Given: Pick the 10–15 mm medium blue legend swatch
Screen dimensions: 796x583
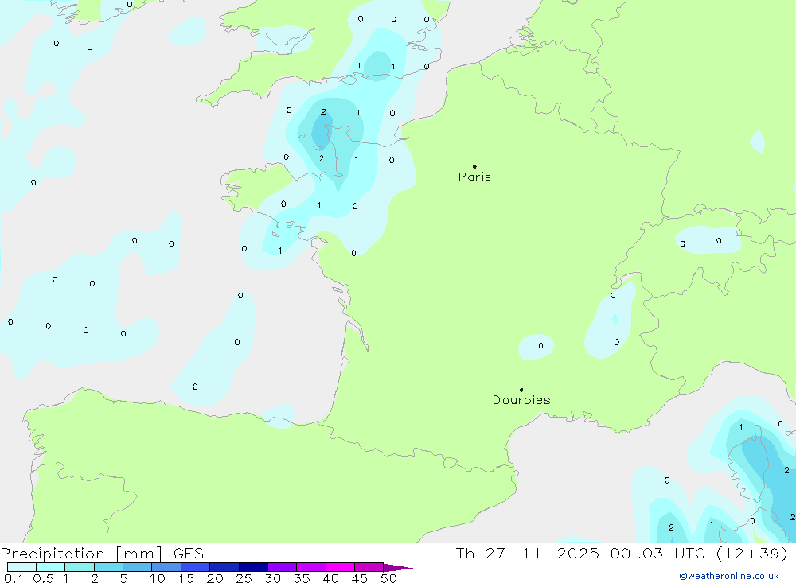Looking at the screenshot, I should click(166, 567).
